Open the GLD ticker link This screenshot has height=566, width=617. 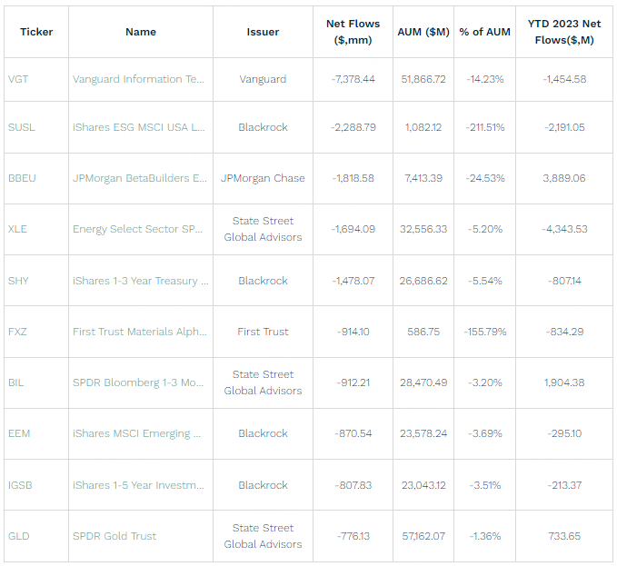pos(18,536)
